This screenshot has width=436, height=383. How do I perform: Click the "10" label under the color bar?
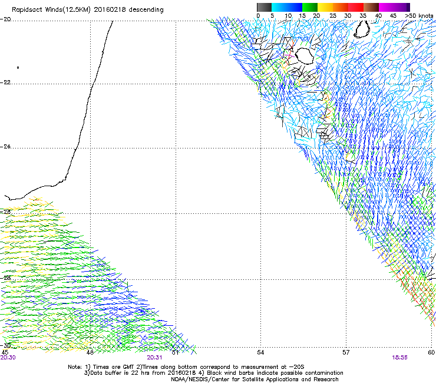coord(288,16)
